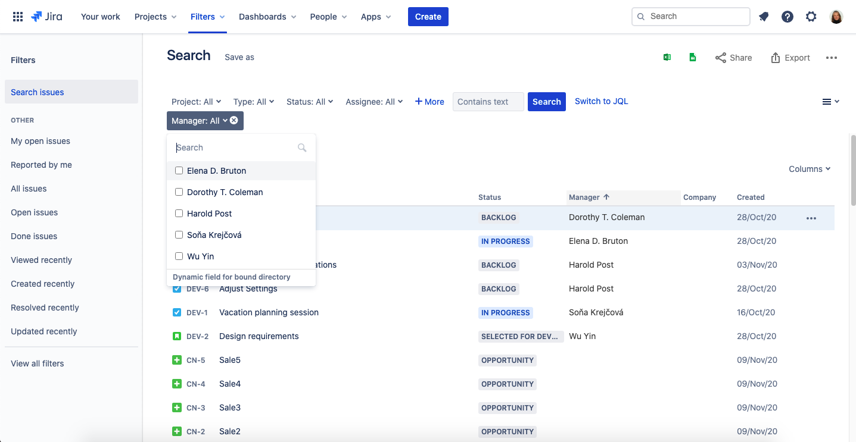Open the Dashboards menu

[x=267, y=17]
